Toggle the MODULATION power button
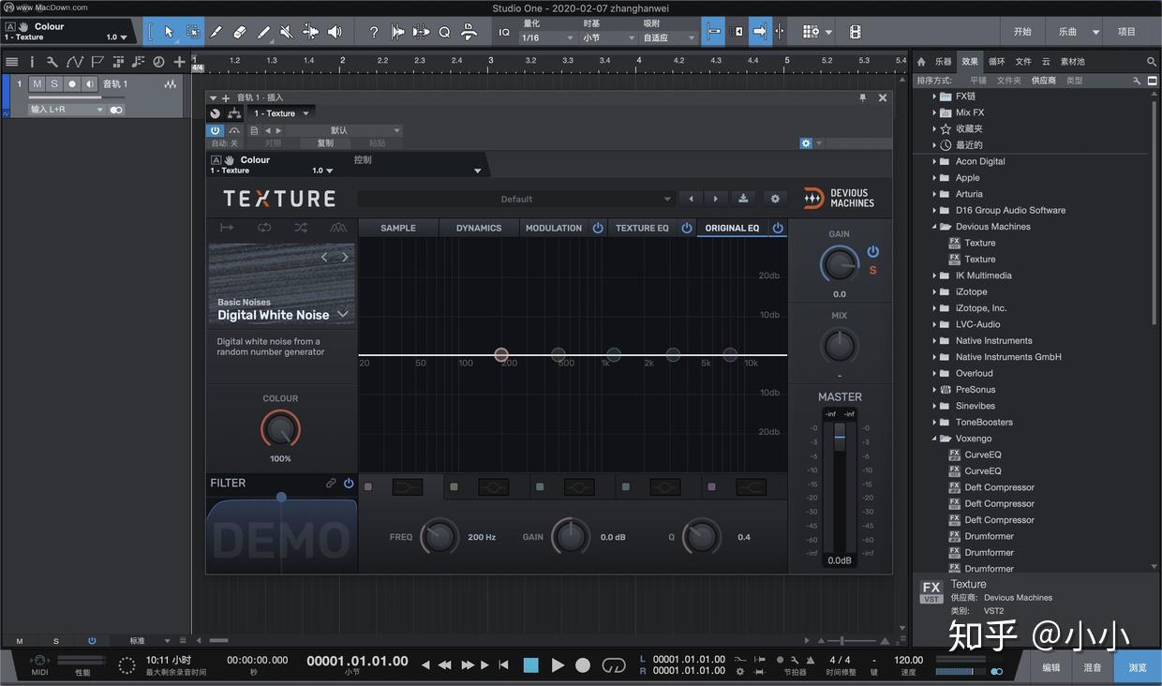 tap(598, 228)
